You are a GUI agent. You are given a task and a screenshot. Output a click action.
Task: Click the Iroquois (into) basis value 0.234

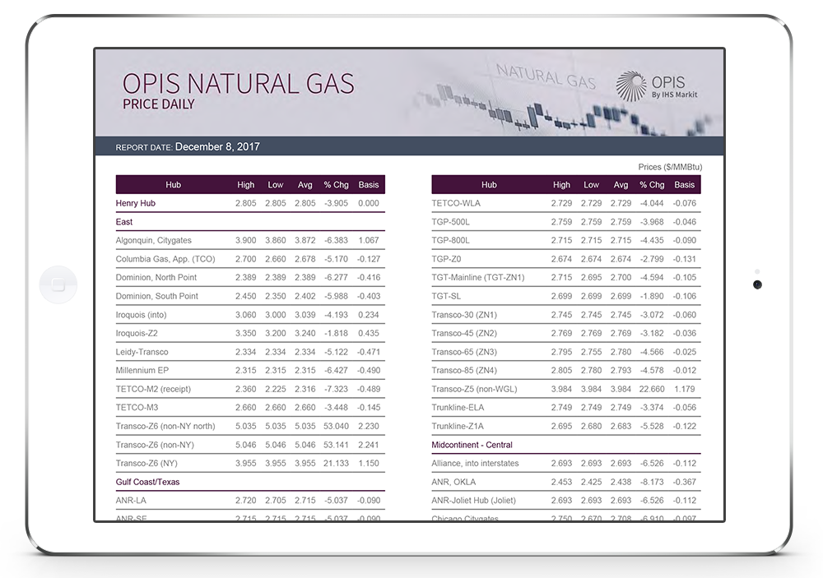[369, 315]
